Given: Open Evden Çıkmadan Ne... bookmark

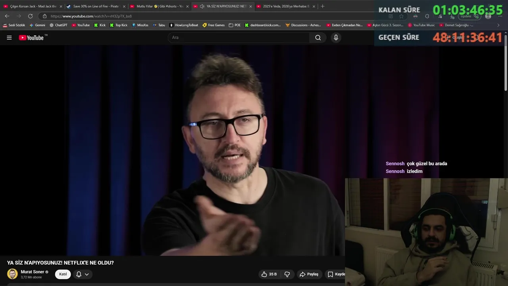Looking at the screenshot, I should [x=344, y=25].
